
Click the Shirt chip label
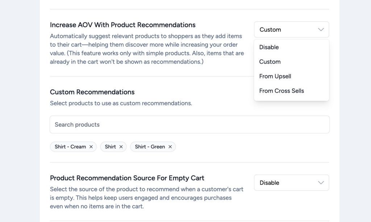pyautogui.click(x=110, y=147)
